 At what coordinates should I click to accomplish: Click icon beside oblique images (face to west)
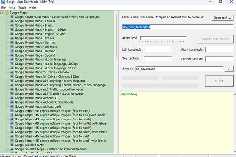pos(12,136)
